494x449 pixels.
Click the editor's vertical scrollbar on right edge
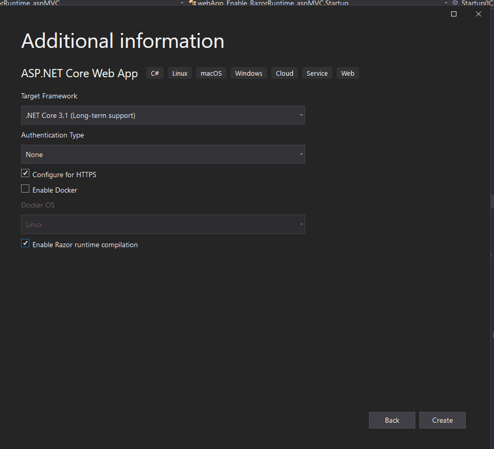coord(492,201)
